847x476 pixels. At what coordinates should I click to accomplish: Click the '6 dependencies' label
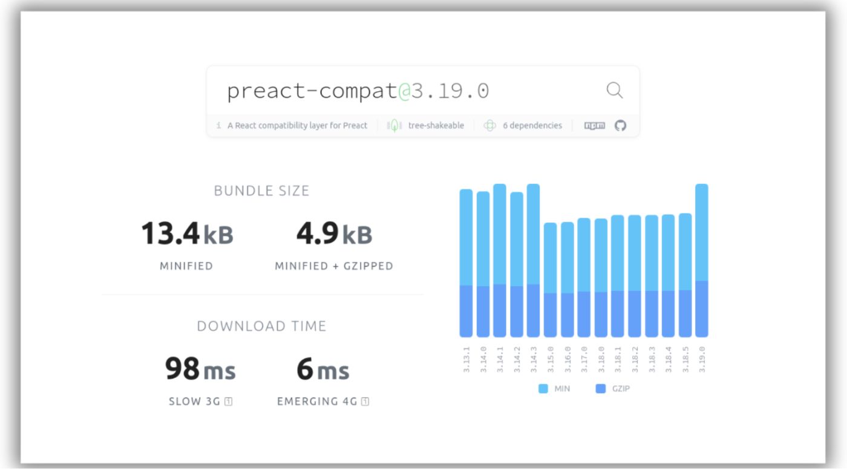coord(532,126)
